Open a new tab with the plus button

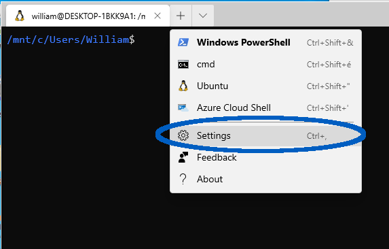coord(181,16)
